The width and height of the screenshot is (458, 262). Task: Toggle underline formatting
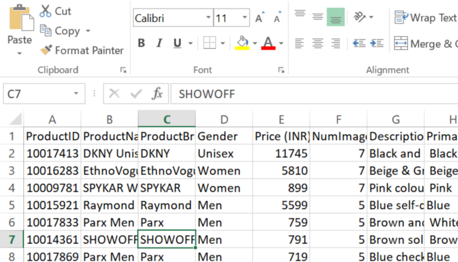click(177, 43)
